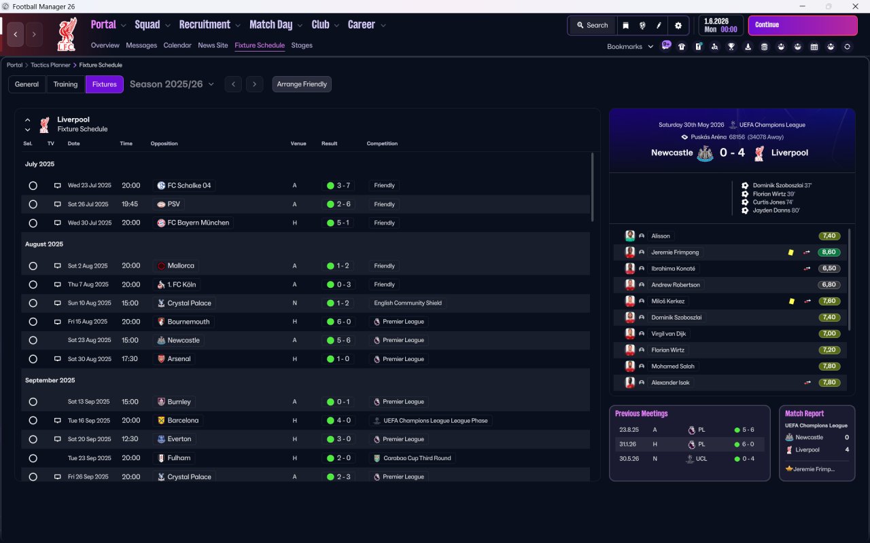Switch to the Training tab

(65, 84)
